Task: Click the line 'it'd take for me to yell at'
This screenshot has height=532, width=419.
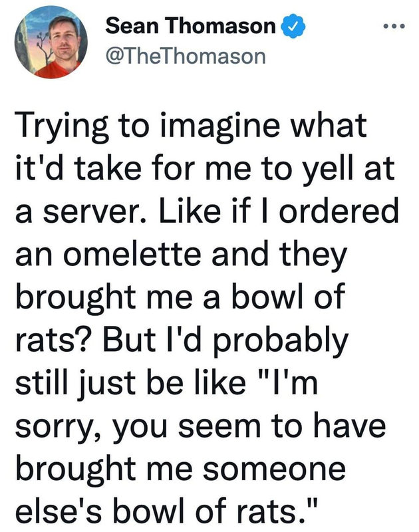Action: pos(205,170)
